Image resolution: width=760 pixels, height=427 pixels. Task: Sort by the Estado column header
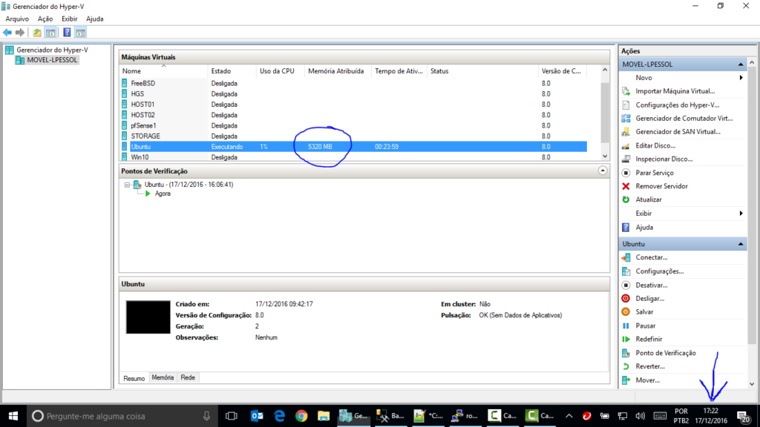(x=232, y=71)
